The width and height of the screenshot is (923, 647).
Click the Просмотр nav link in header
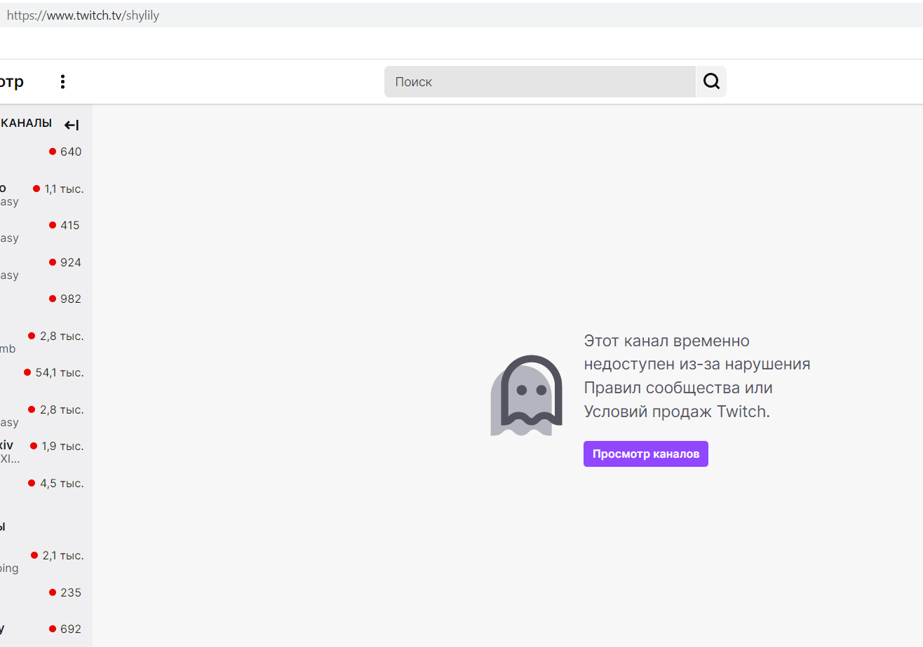click(x=11, y=81)
